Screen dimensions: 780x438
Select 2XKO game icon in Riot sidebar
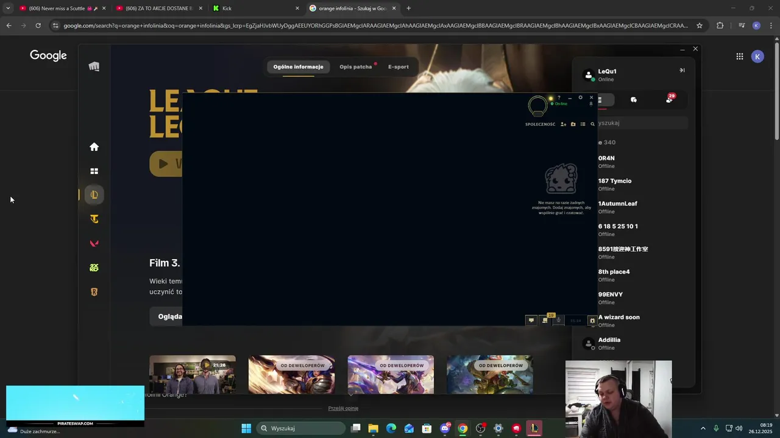pyautogui.click(x=94, y=268)
